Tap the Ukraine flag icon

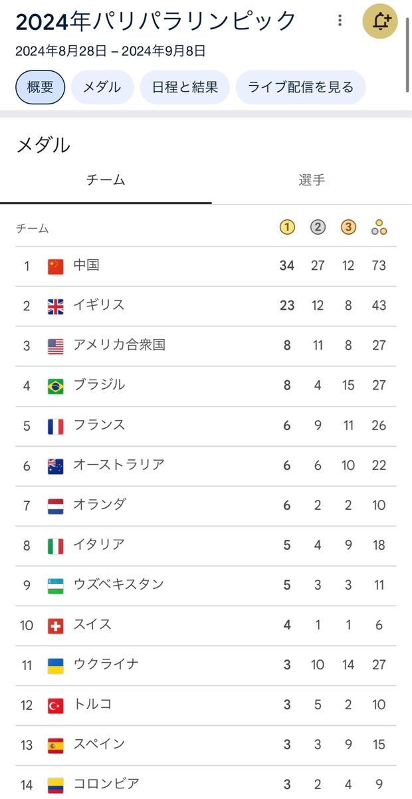click(56, 665)
